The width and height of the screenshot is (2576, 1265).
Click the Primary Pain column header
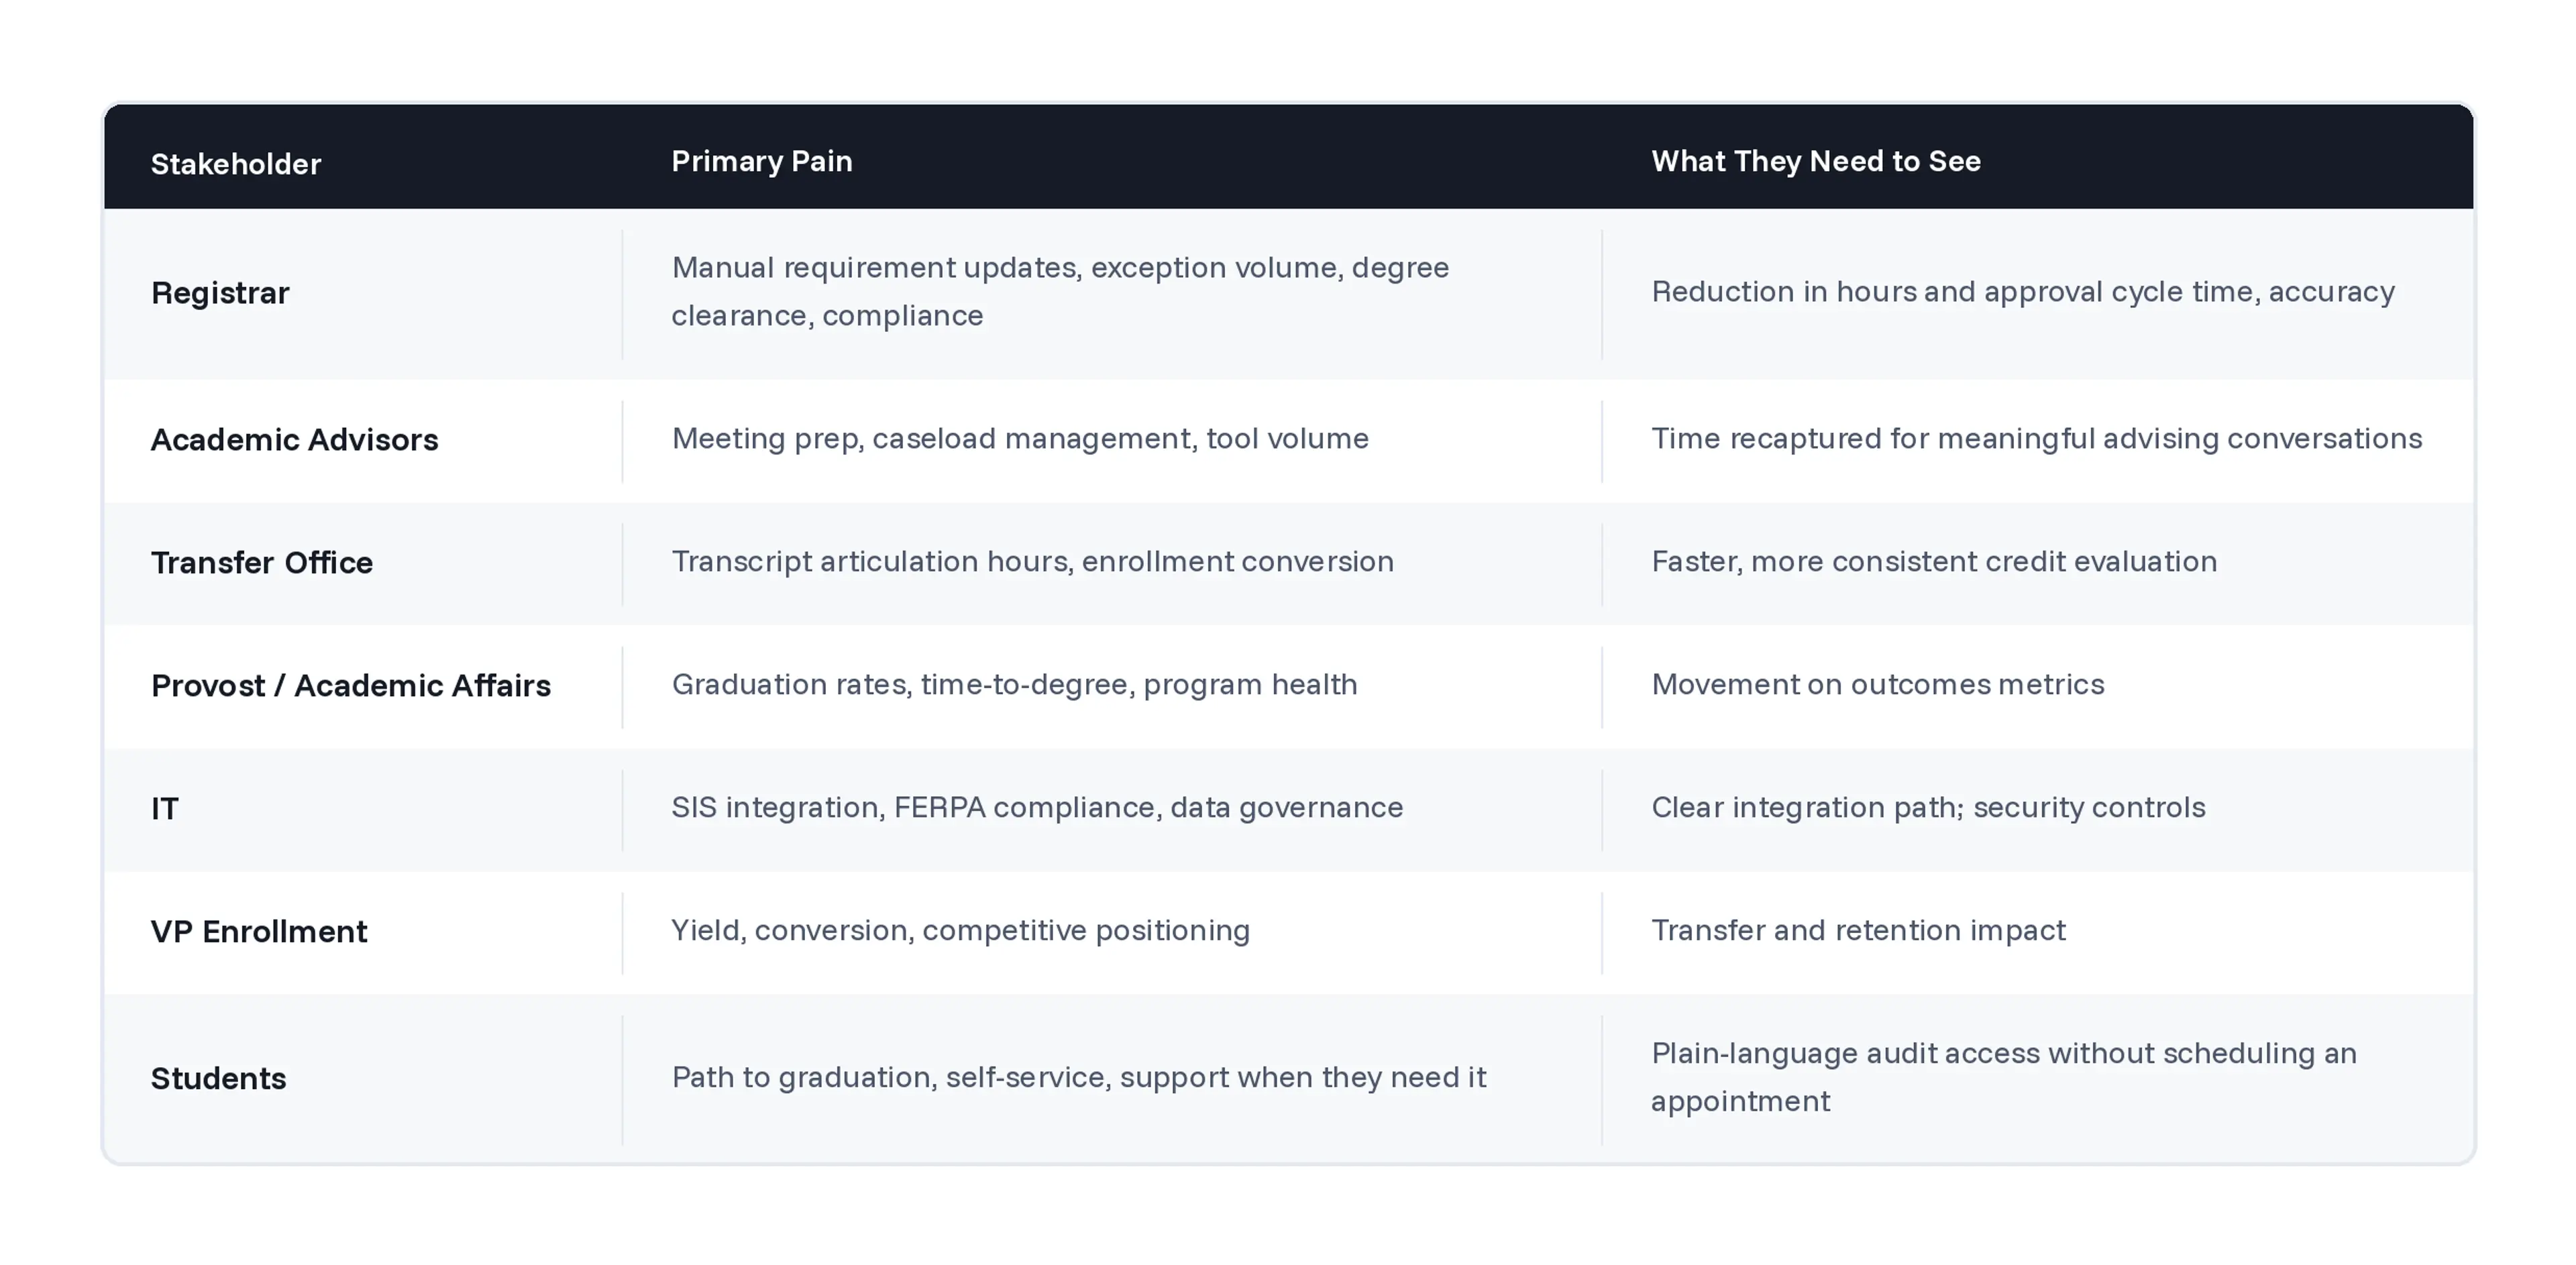click(x=761, y=161)
